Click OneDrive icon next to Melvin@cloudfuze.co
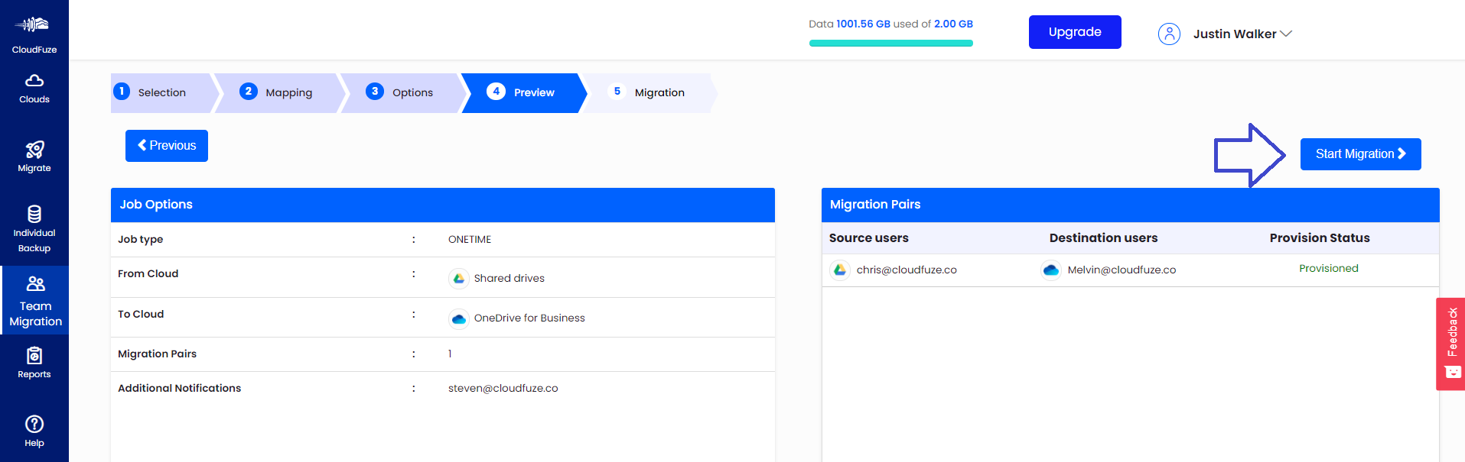1465x462 pixels. (1051, 270)
